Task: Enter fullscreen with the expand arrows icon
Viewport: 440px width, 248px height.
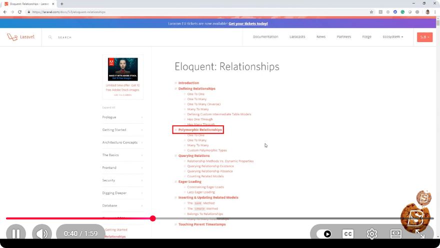Action: click(x=420, y=233)
